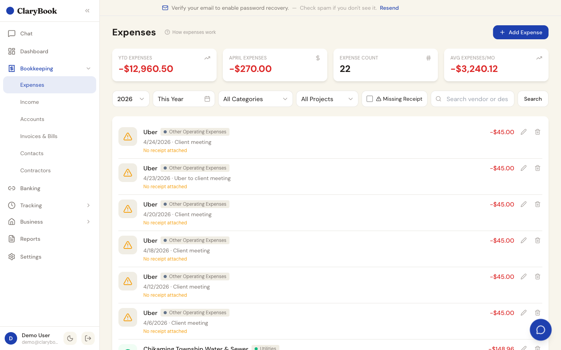Edit the Uber expense dated 4/24/2026

pyautogui.click(x=523, y=132)
